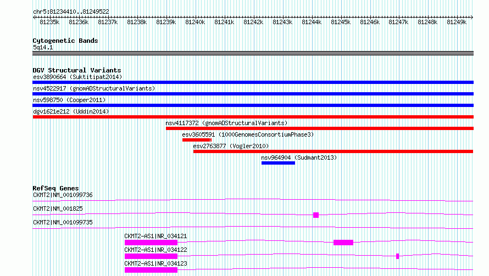This screenshot has width=489, height=276.
Task: Open esv2763877 (Vogler2010) variant label
Action: tap(231, 146)
